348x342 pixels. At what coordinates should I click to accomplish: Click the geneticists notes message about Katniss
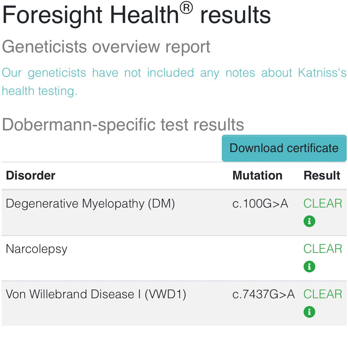174,82
